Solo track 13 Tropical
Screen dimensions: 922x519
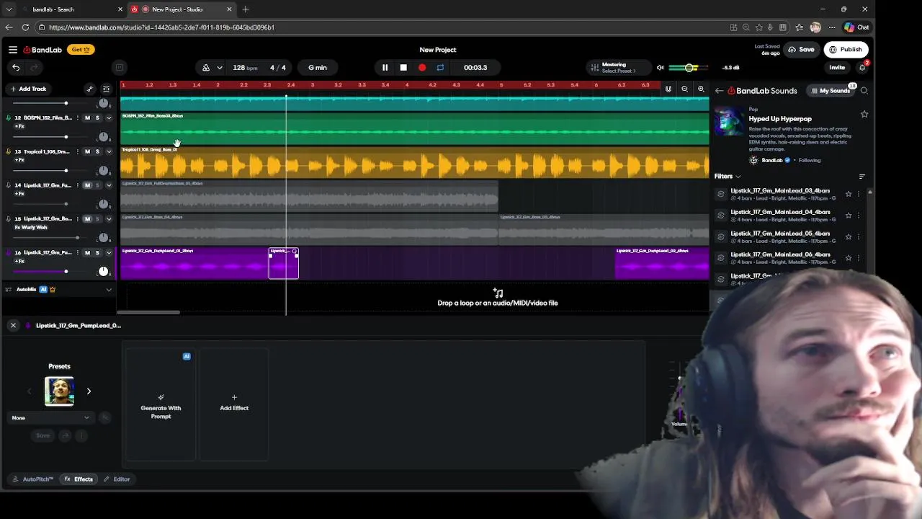97,151
